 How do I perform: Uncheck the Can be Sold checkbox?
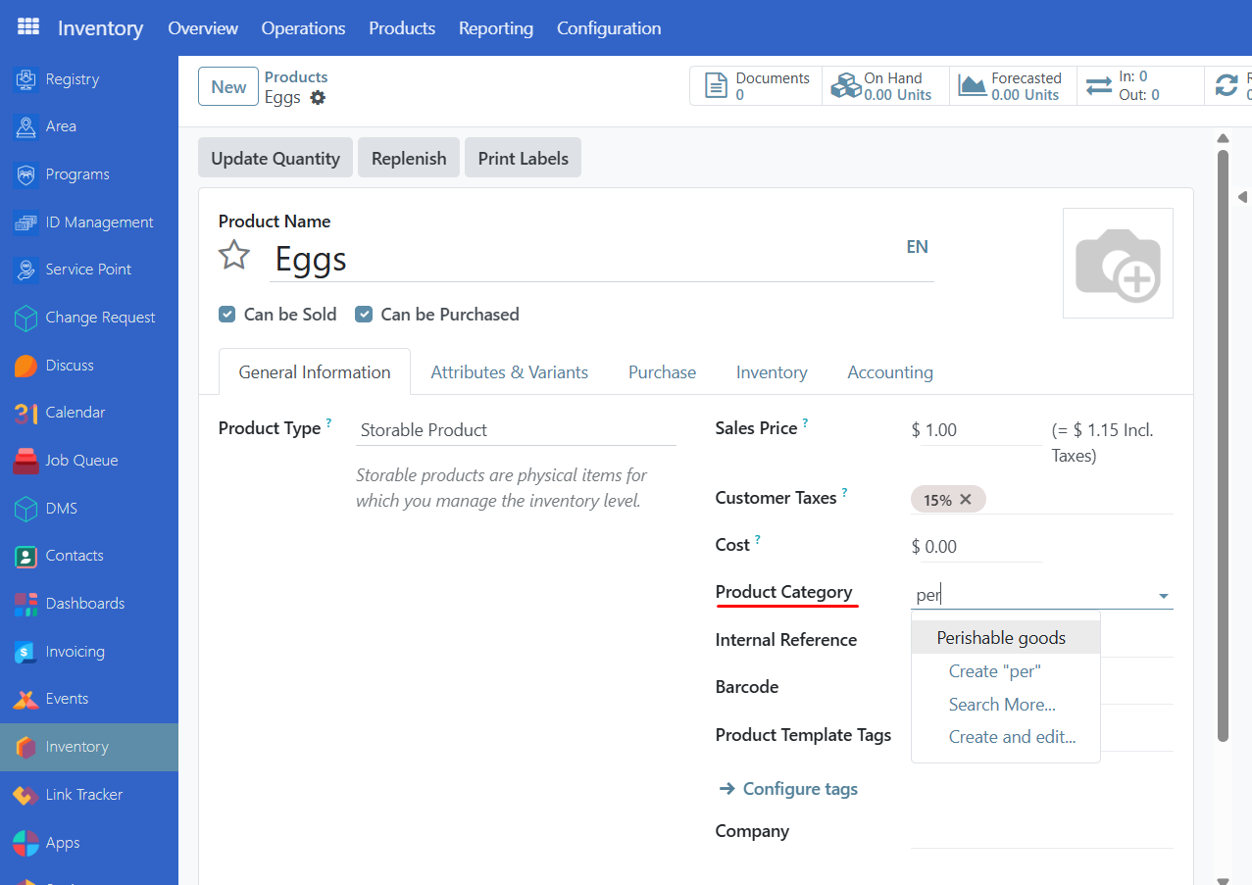pyautogui.click(x=227, y=315)
